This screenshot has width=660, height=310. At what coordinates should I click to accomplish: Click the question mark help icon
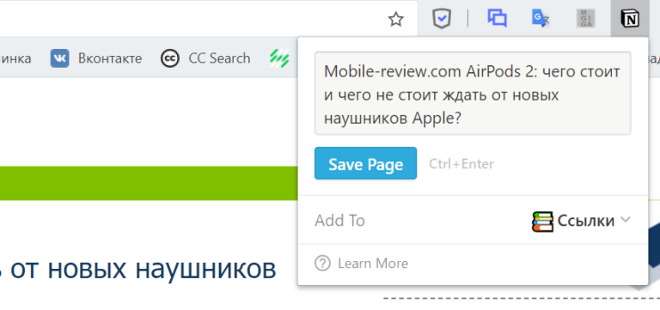(322, 264)
